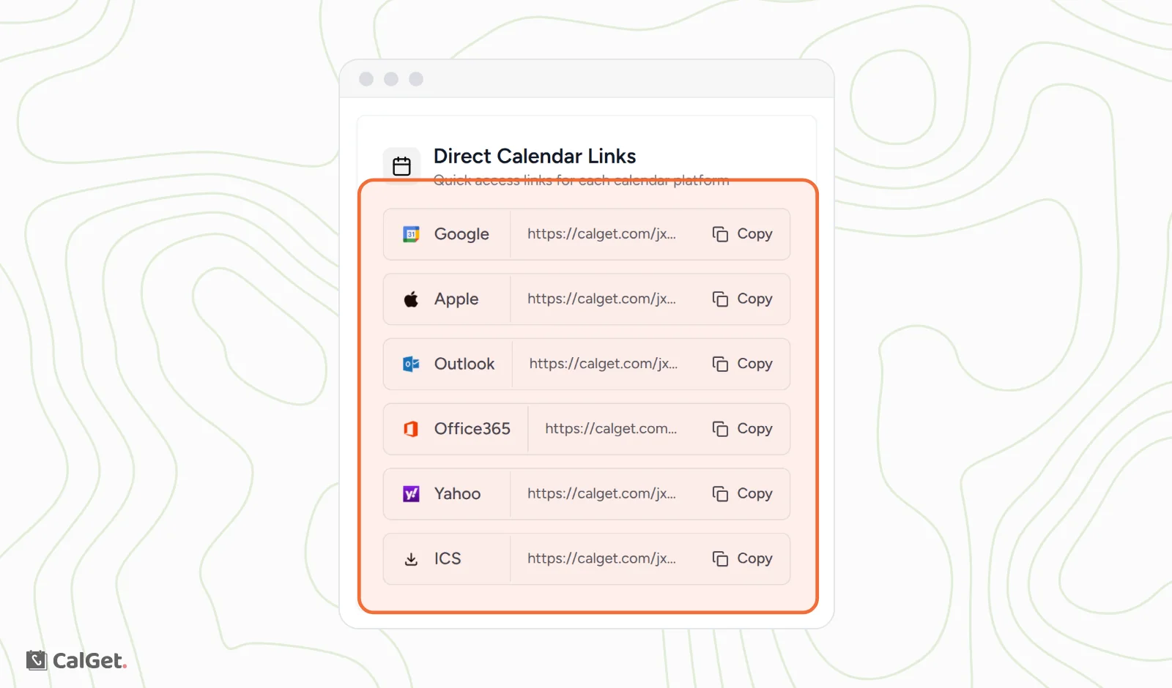Viewport: 1172px width, 688px height.
Task: Click the Google label
Action: pos(461,234)
